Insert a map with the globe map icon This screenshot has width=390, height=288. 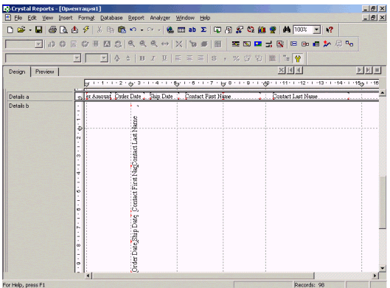click(273, 30)
